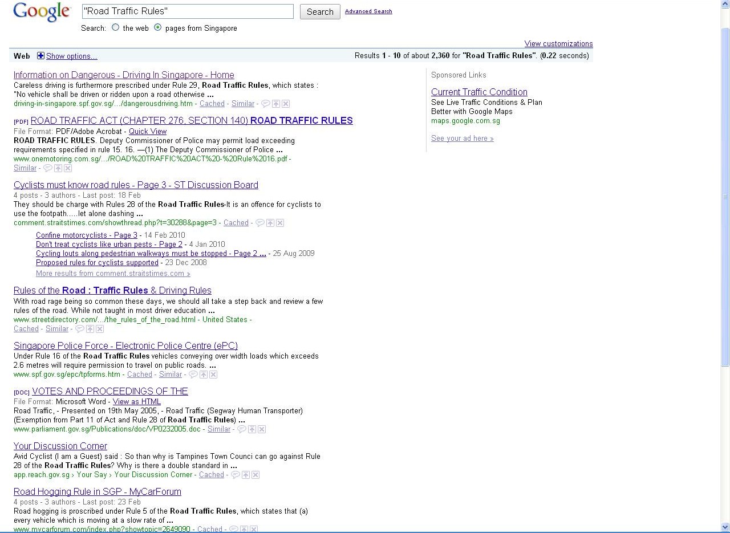This screenshot has width=730, height=533.
Task: Comment on the Dangerous Driving In Singapore result
Action: pos(265,104)
